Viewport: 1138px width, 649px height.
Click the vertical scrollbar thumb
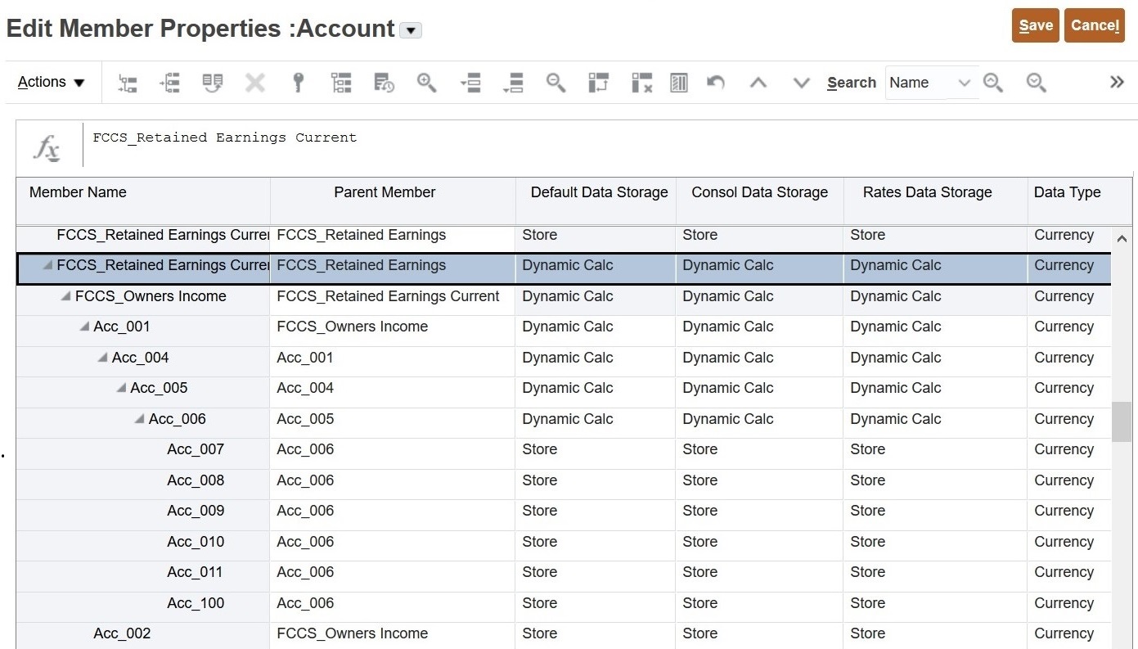(x=1121, y=421)
